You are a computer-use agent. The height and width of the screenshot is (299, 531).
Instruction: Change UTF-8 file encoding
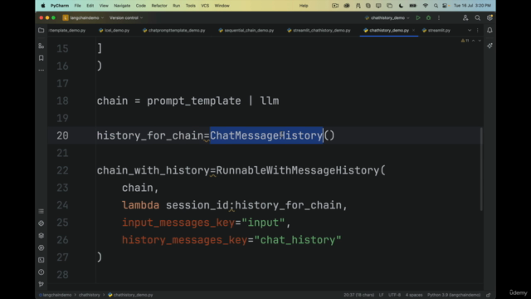[394, 295]
